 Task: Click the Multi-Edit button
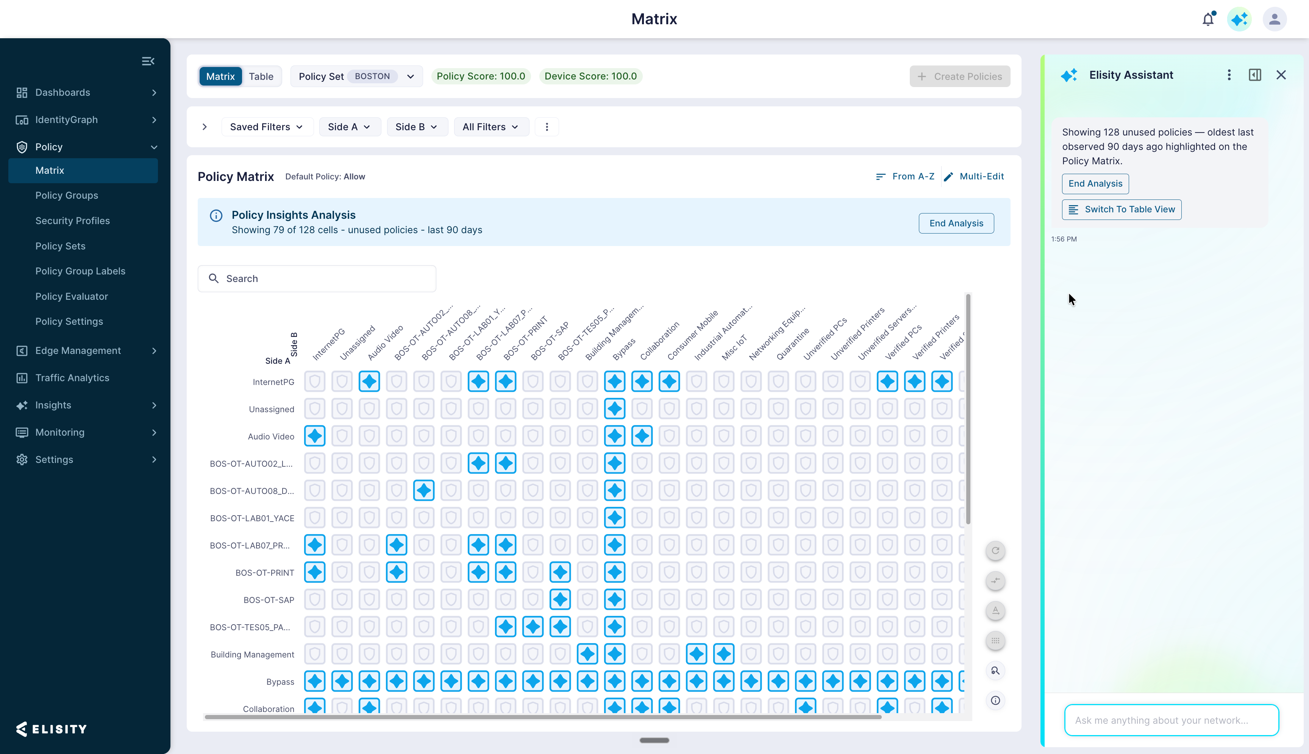pyautogui.click(x=974, y=177)
